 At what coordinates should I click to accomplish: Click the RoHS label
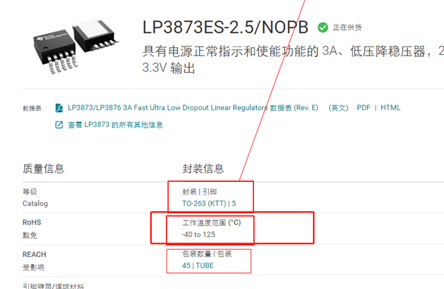(x=32, y=222)
